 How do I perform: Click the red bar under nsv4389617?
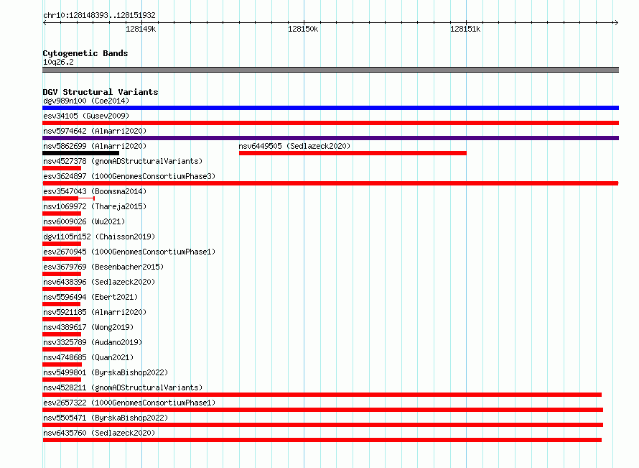click(x=62, y=334)
